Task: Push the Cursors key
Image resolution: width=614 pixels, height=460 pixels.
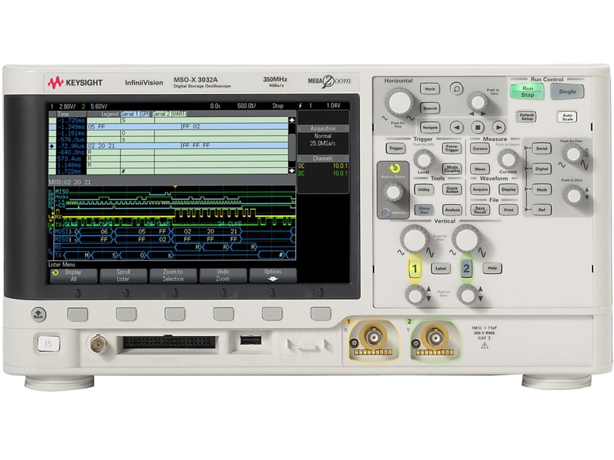Action: tap(480, 149)
